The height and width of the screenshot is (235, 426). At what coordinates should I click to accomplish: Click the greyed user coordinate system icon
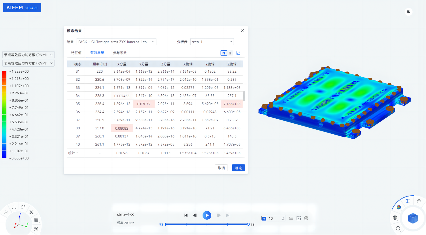(x=6, y=212)
